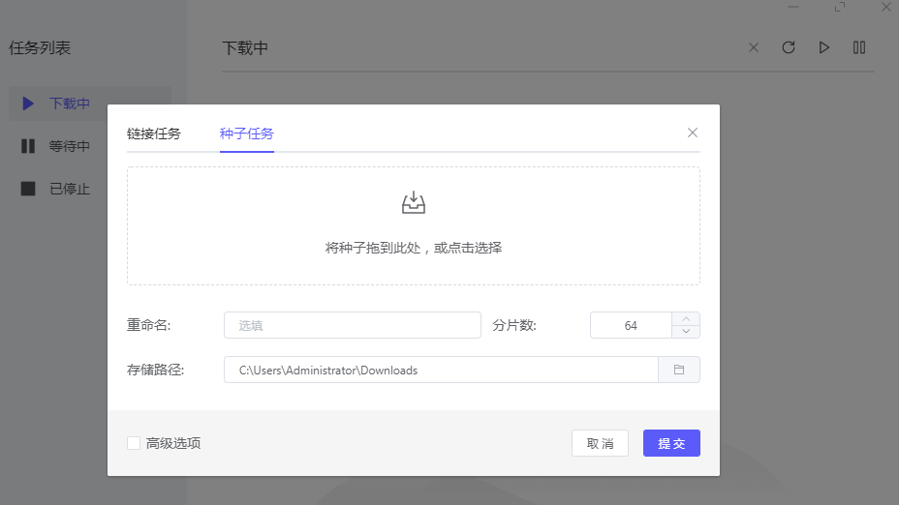
Task: Click the 分片数 value field showing 64
Action: click(631, 325)
